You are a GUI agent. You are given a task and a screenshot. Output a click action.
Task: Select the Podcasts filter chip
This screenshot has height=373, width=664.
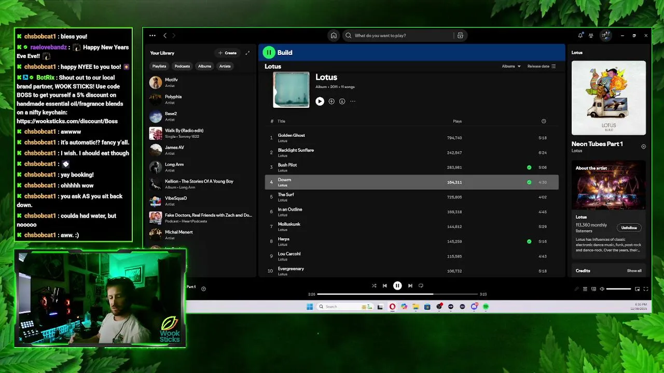click(x=182, y=66)
